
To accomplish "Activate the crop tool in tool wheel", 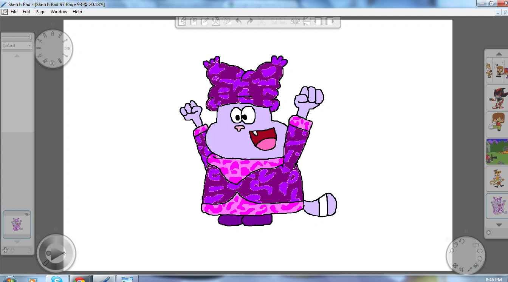I will coord(462,270).
